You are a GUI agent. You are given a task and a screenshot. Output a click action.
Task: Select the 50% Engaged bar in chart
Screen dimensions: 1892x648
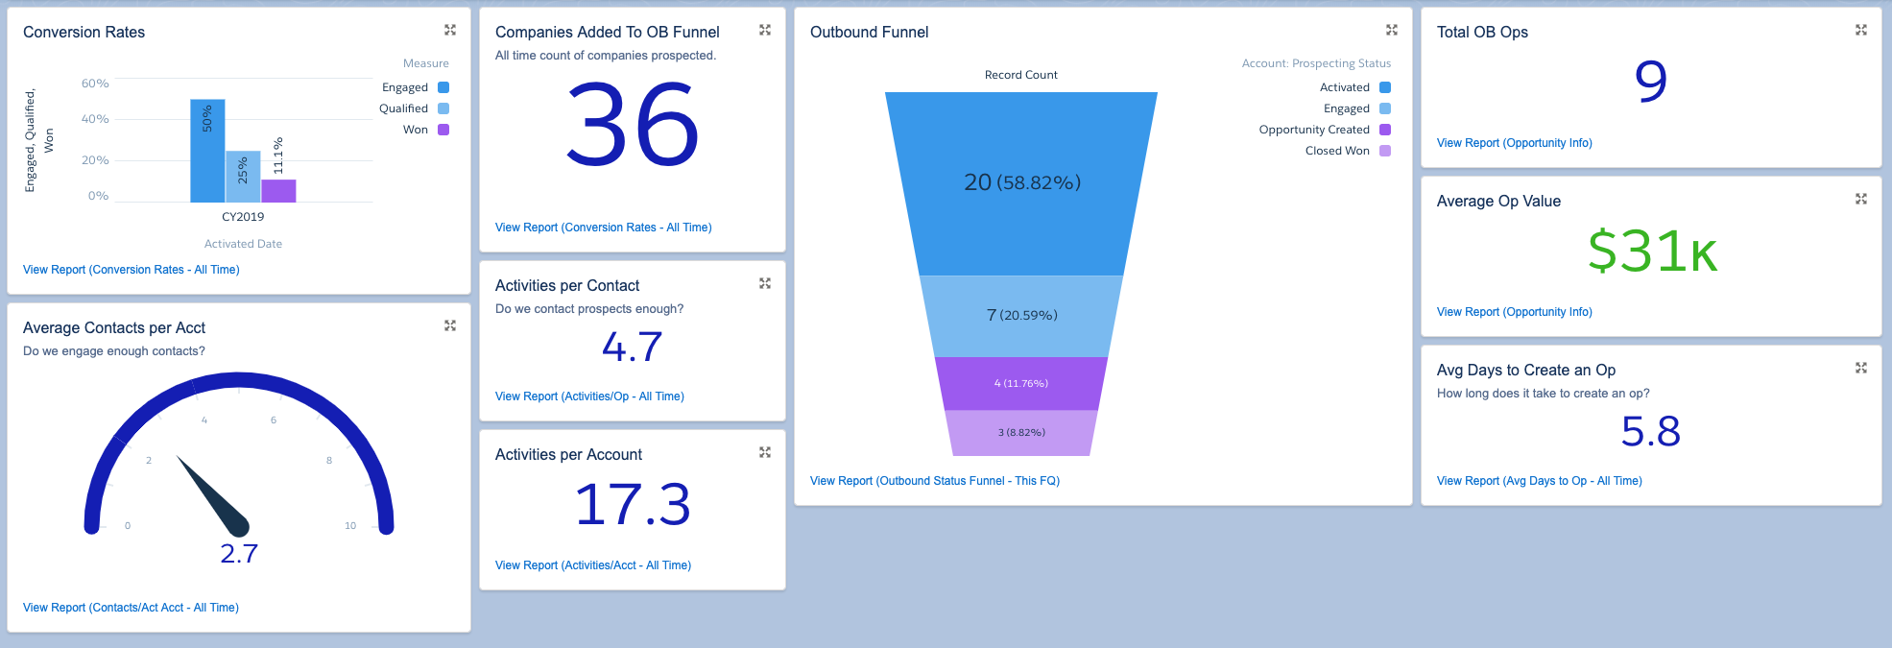[x=207, y=151]
